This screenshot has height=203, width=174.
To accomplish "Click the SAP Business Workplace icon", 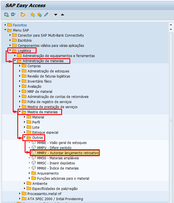I will pos(23,15).
